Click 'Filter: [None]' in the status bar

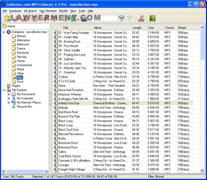pyautogui.click(x=156, y=177)
